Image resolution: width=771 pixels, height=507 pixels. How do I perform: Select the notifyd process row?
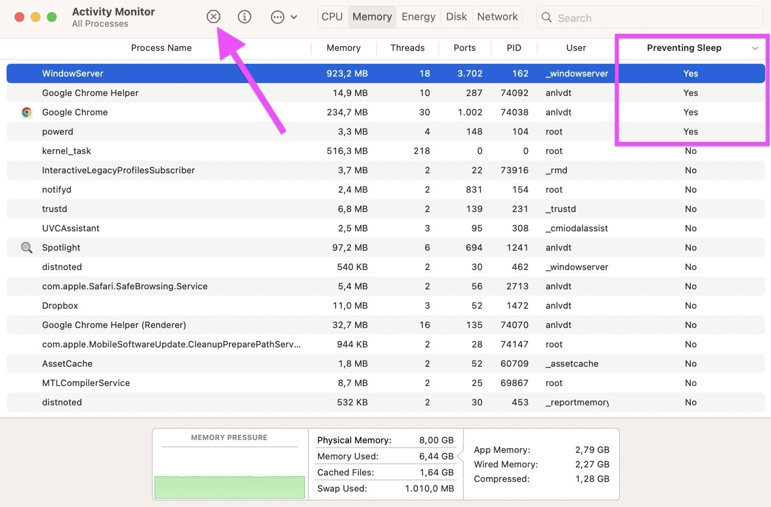tap(385, 189)
